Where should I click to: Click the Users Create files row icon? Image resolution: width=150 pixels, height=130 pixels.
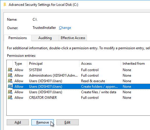tap(10, 92)
